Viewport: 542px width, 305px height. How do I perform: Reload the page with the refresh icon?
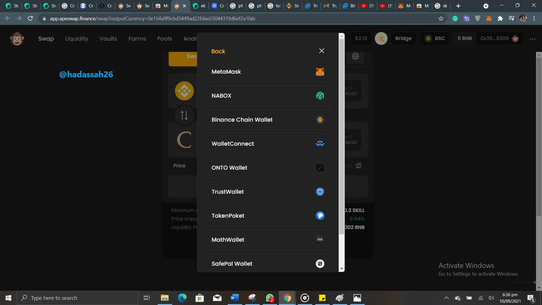tap(30, 19)
